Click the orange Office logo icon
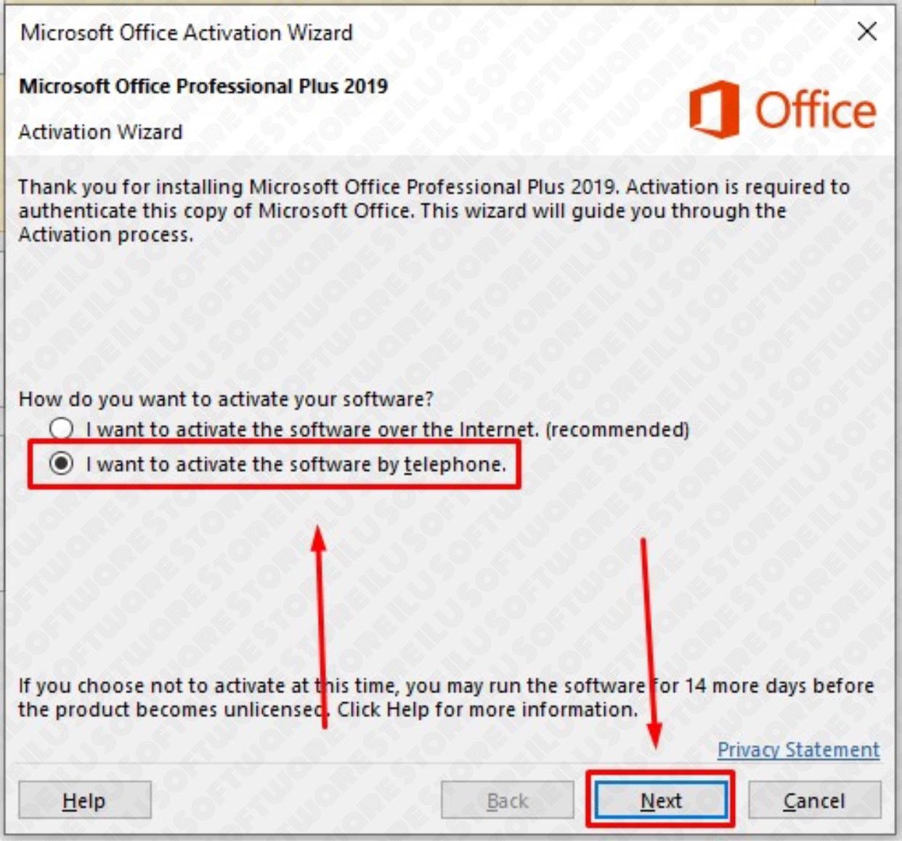The height and width of the screenshot is (841, 902). (713, 109)
